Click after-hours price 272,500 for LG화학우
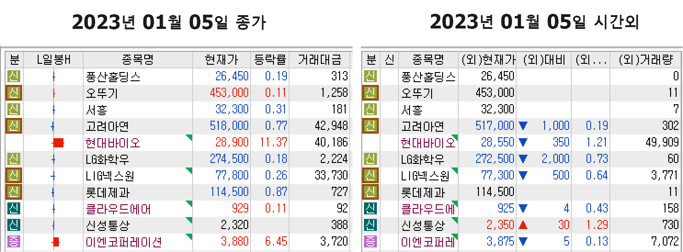This screenshot has width=683, height=252. pyautogui.click(x=495, y=159)
